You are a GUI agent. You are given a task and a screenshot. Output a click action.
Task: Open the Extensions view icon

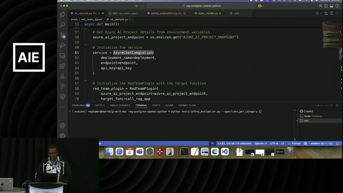[x=62, y=66]
